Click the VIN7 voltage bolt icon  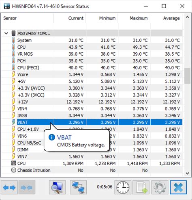coord(13,157)
